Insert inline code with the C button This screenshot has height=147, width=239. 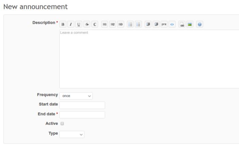point(95,24)
